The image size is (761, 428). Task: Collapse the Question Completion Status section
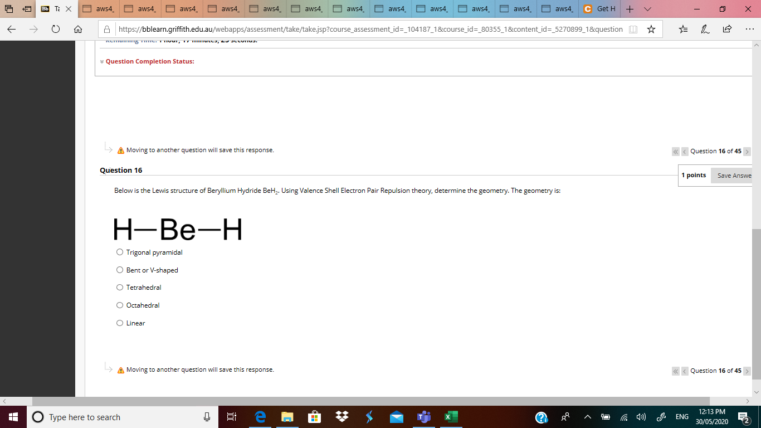[102, 61]
